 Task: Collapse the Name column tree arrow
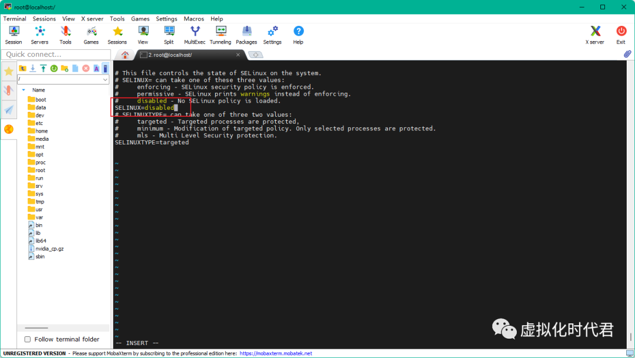point(24,90)
